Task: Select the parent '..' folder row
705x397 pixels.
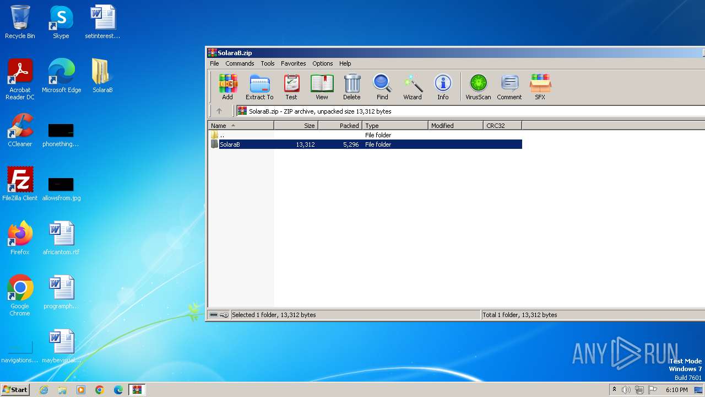Action: [365, 135]
